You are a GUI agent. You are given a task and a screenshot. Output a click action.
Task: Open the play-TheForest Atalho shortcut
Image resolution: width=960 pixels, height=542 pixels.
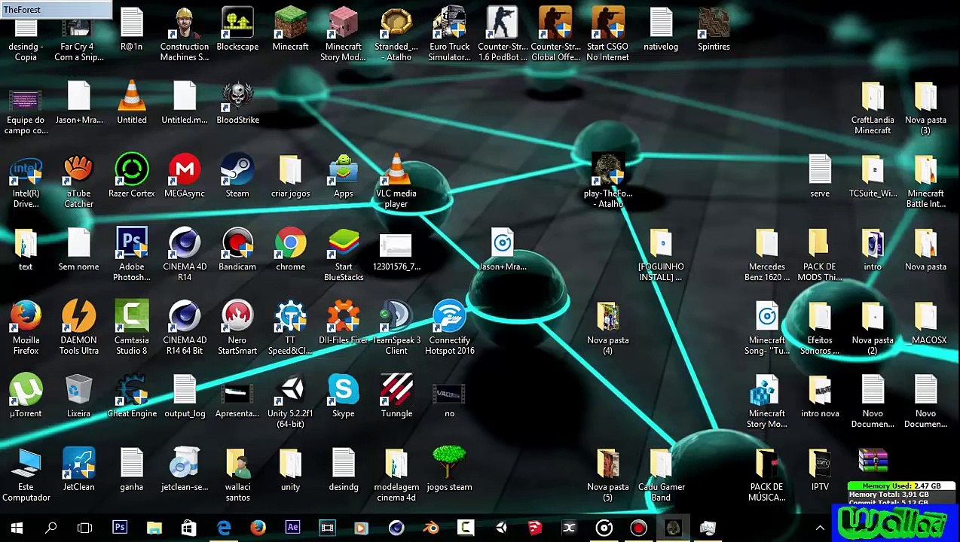click(608, 182)
